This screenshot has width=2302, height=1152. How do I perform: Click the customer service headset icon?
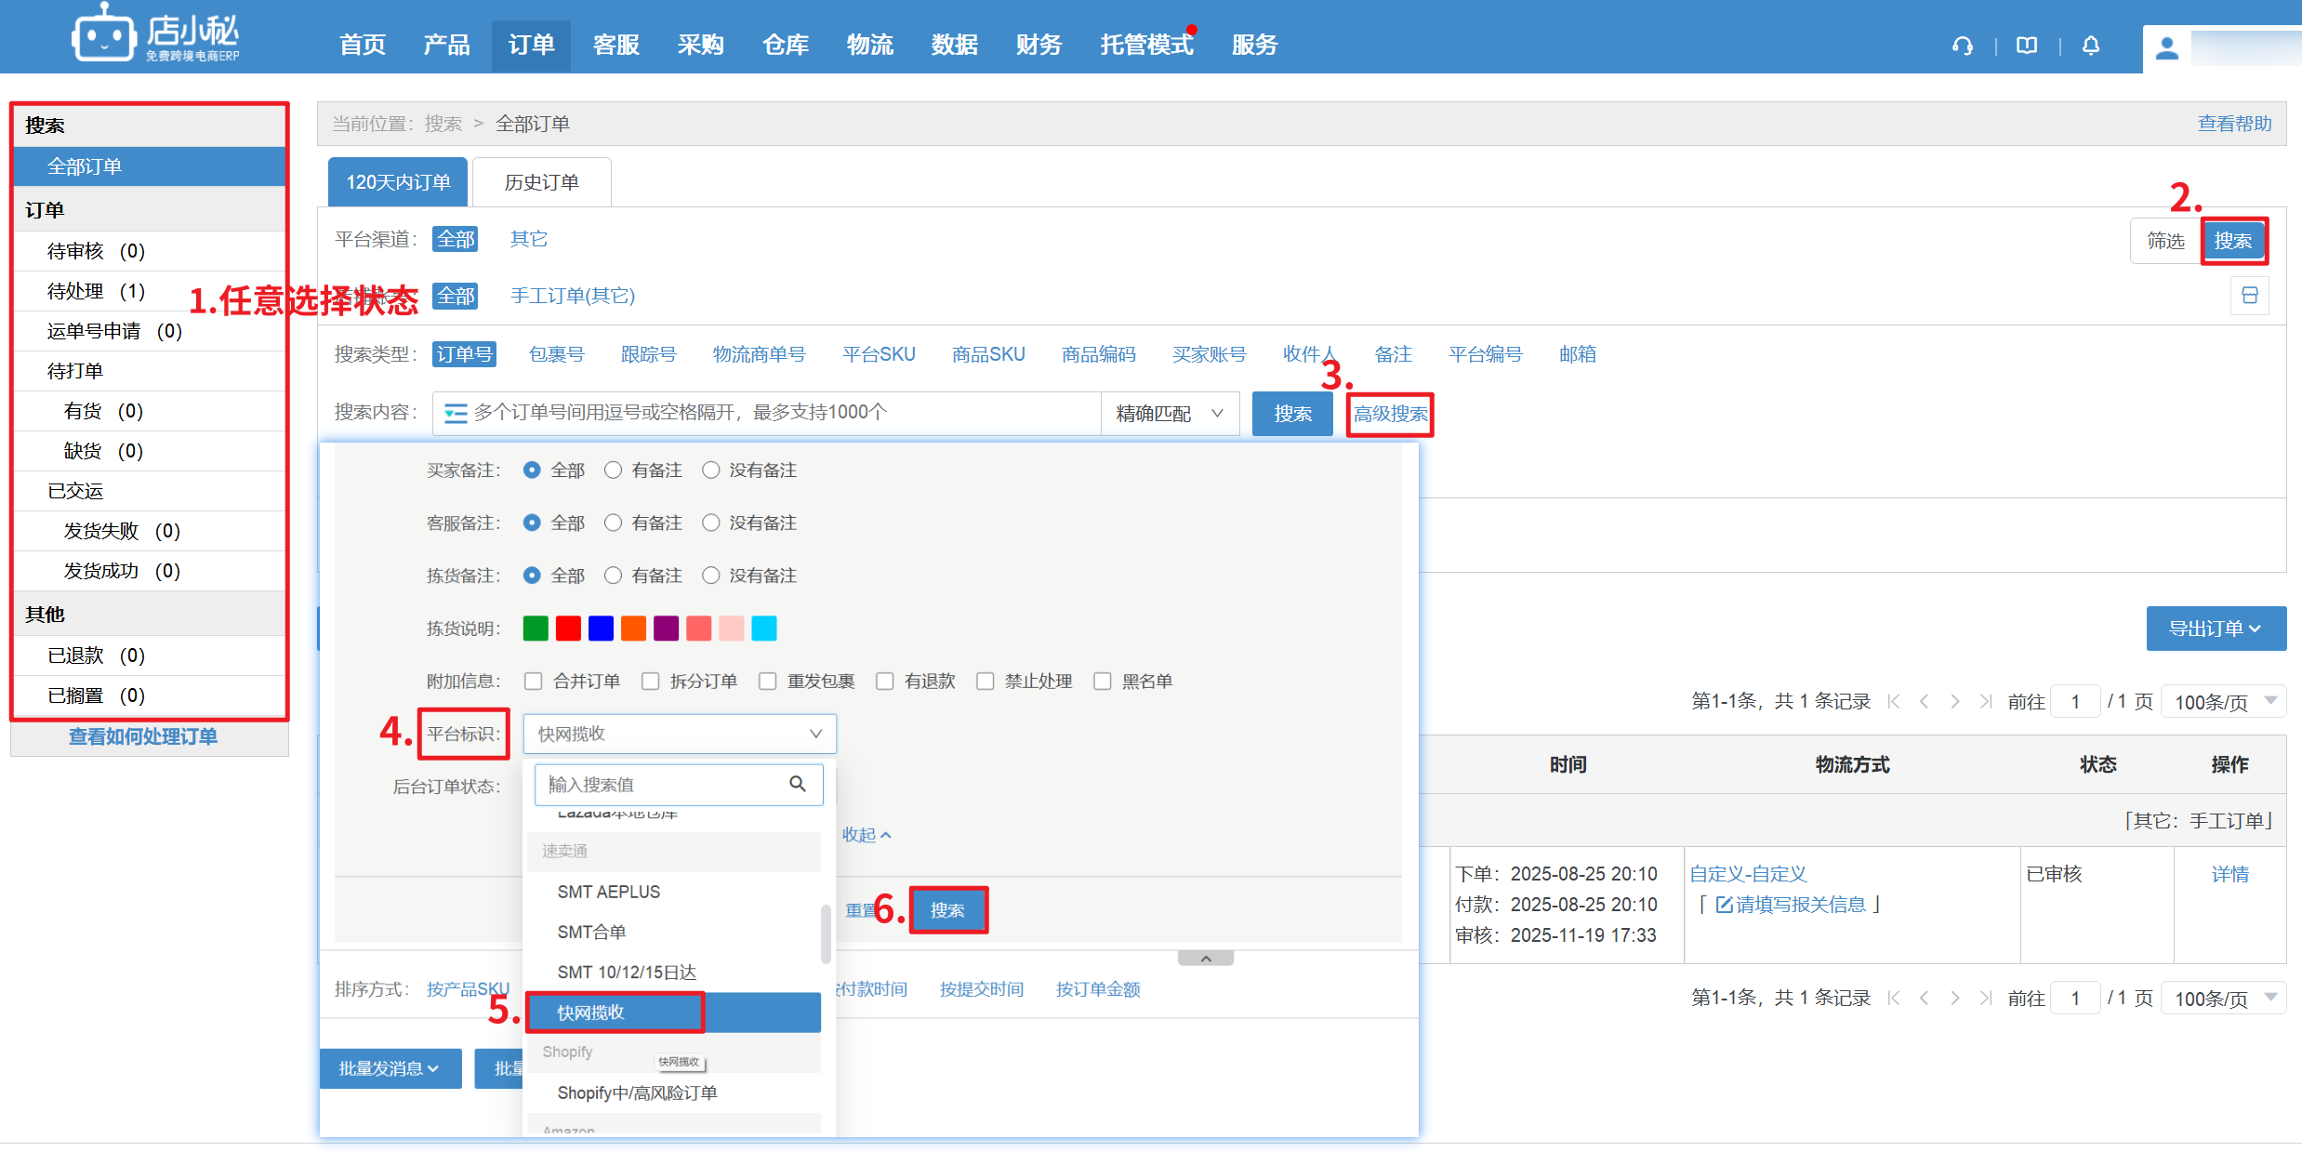coord(1962,46)
